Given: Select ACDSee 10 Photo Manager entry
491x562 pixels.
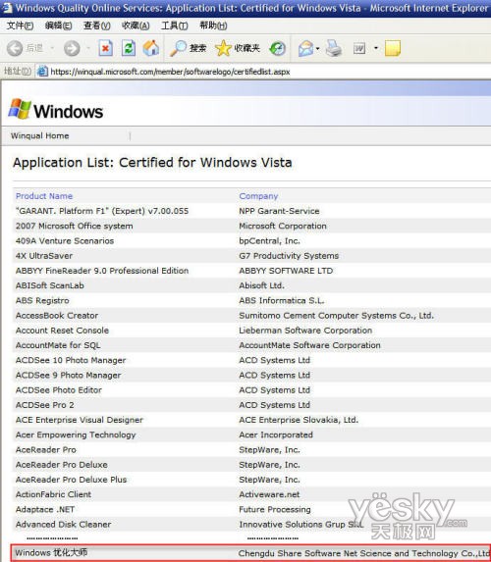Looking at the screenshot, I should [x=71, y=360].
